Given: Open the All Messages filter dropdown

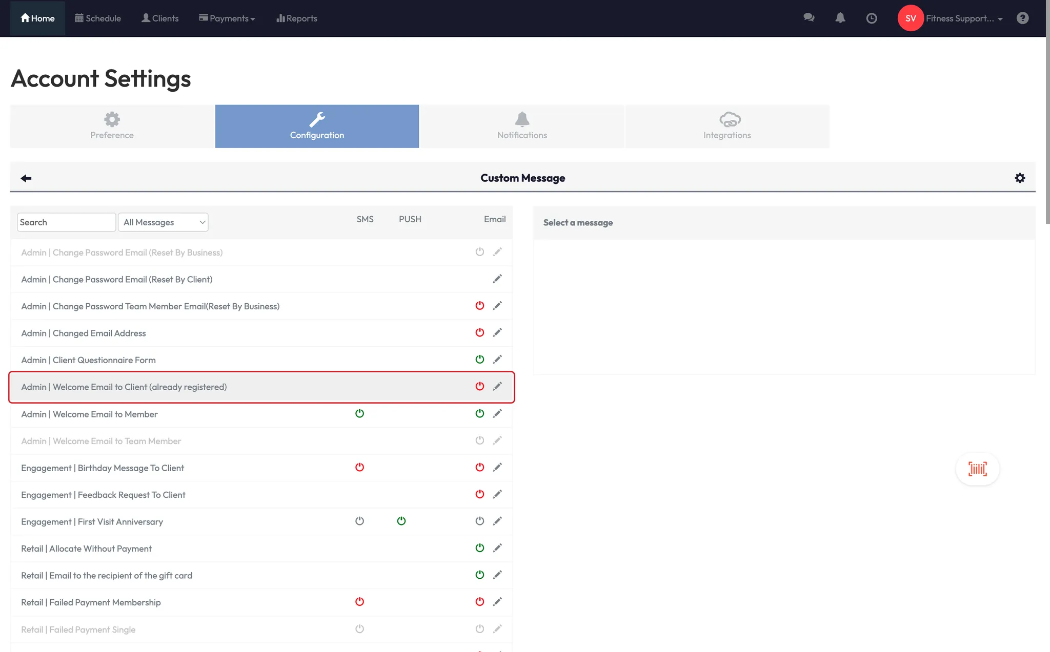Looking at the screenshot, I should pyautogui.click(x=163, y=222).
